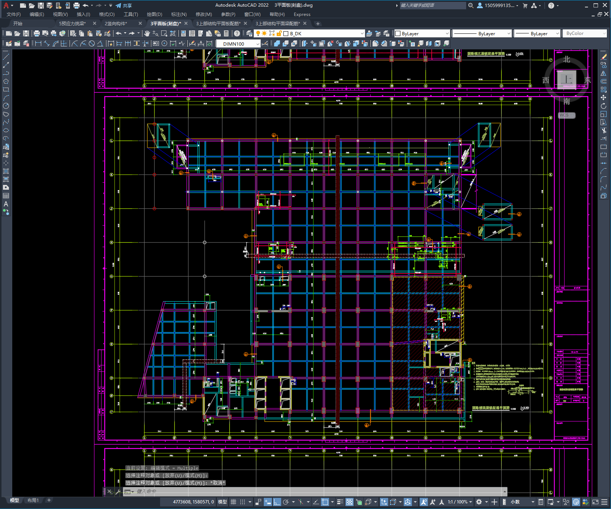Open the QuickCalc calculator icon

(226, 33)
